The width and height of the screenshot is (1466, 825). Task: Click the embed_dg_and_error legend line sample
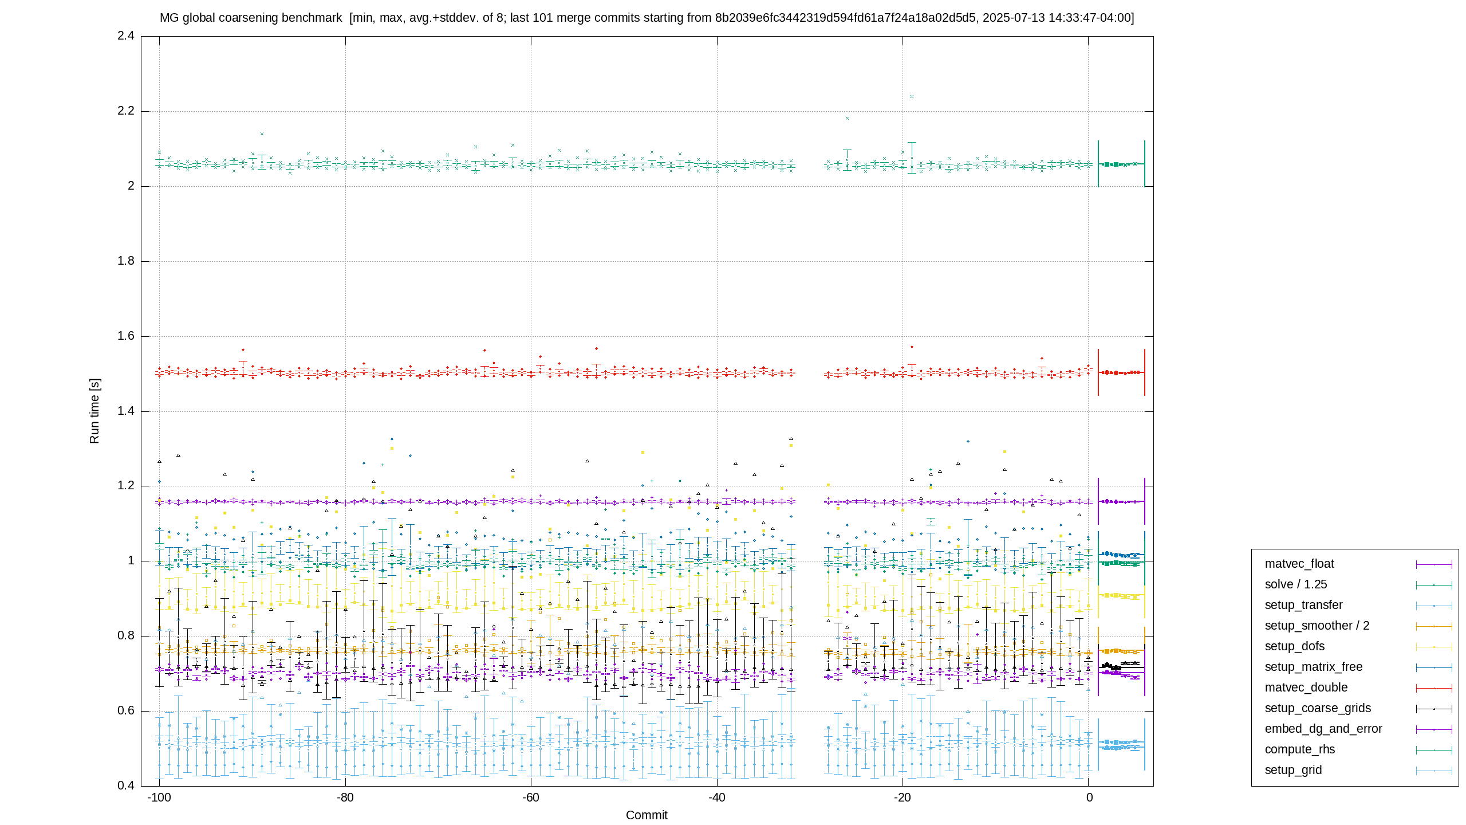(x=1434, y=729)
